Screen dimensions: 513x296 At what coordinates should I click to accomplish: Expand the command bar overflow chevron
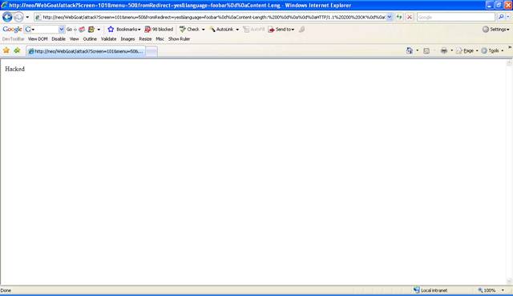point(510,48)
